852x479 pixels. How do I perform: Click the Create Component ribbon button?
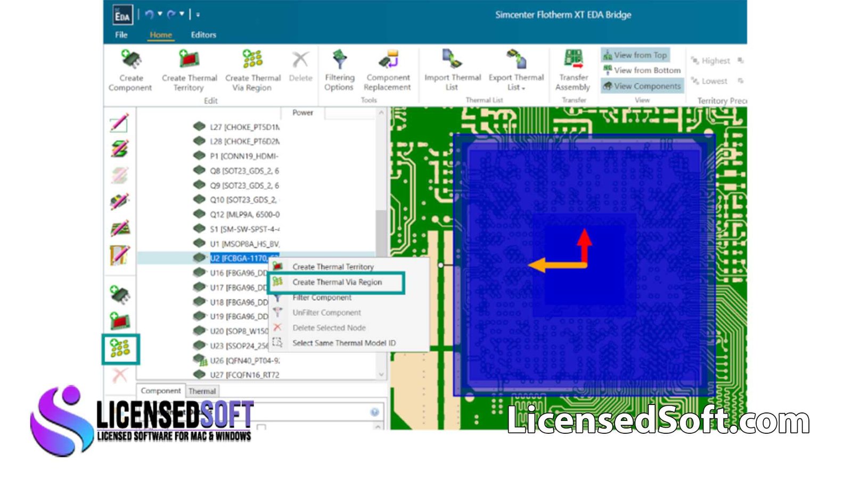(130, 71)
